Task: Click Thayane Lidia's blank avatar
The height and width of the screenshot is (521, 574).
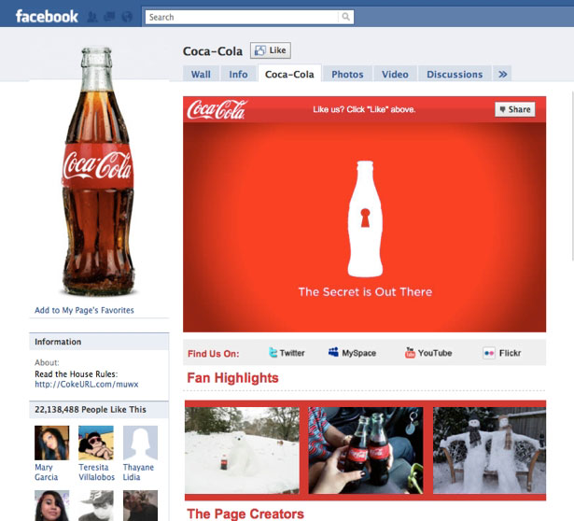Action: point(140,443)
